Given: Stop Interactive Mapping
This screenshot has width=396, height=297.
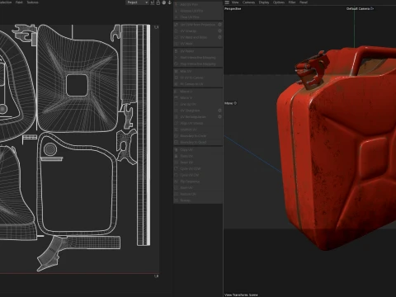Looking at the screenshot, I should click(x=198, y=64).
